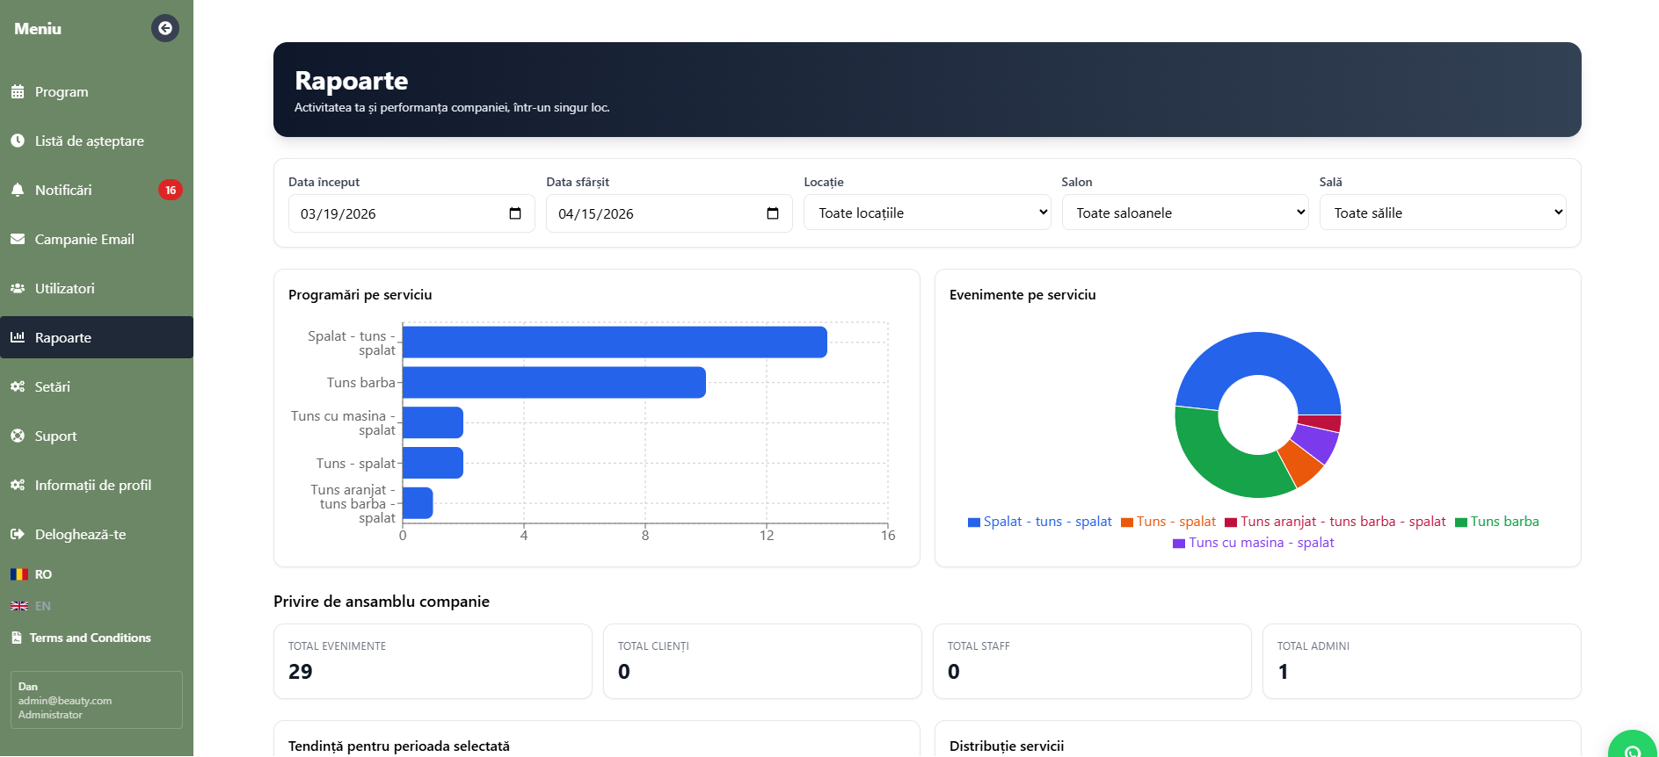Screen dimensions: 1659x757
Task: Expand the Toate saloanele dropdown
Action: pyautogui.click(x=1185, y=213)
